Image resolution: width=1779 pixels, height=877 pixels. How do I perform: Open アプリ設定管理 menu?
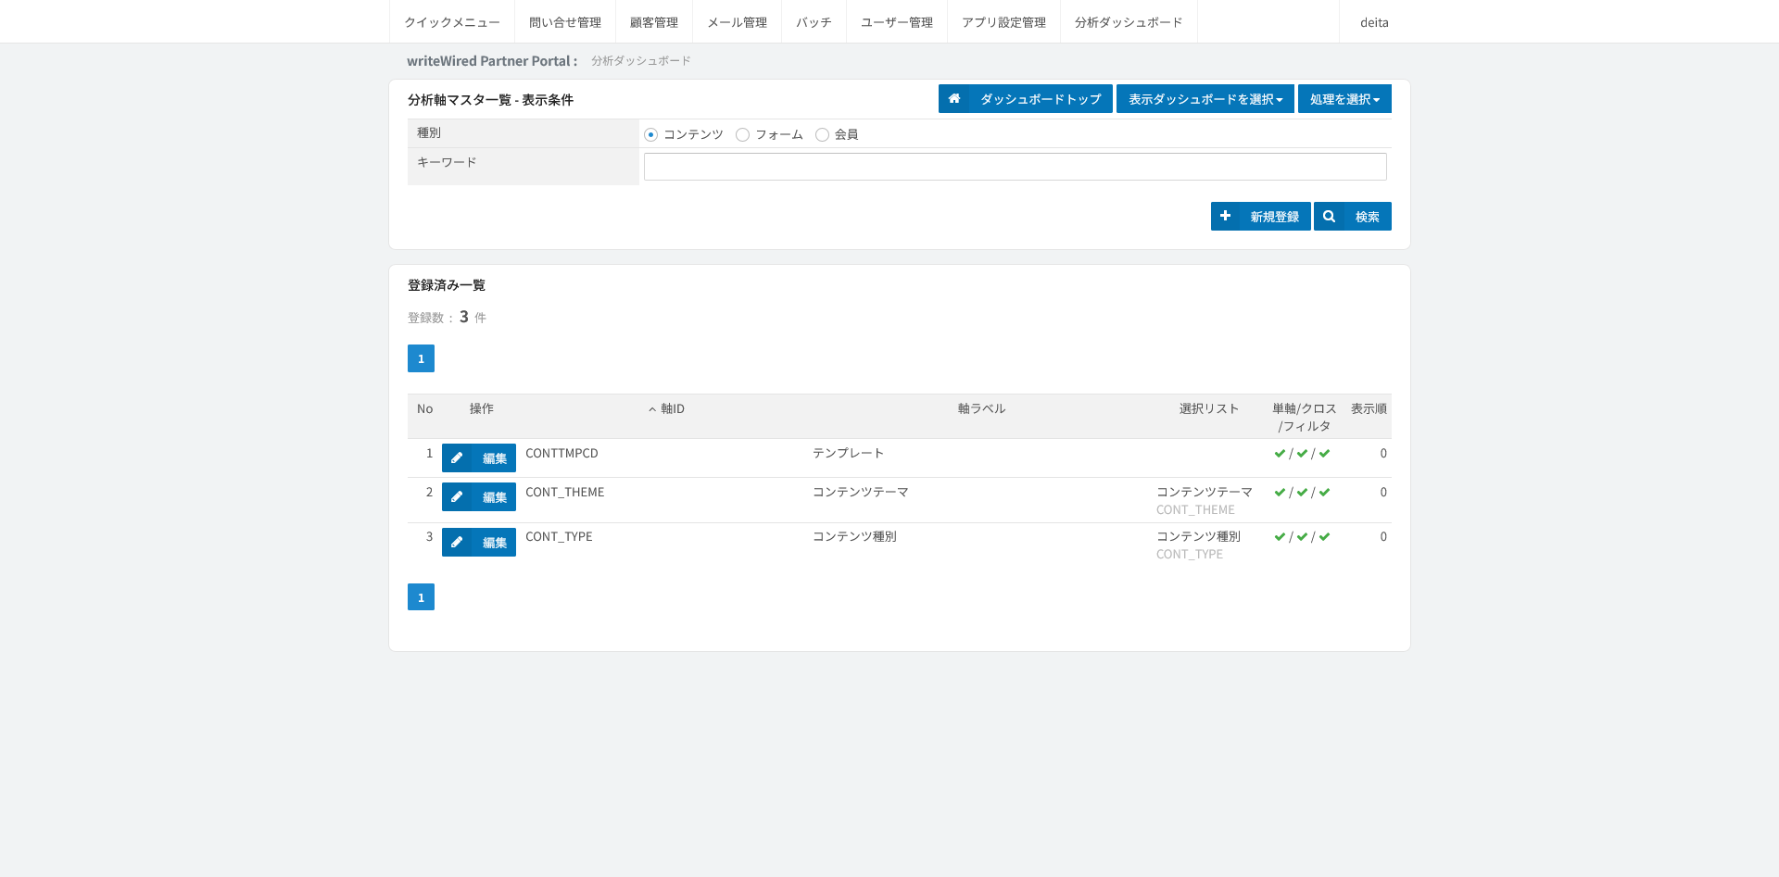(1003, 22)
